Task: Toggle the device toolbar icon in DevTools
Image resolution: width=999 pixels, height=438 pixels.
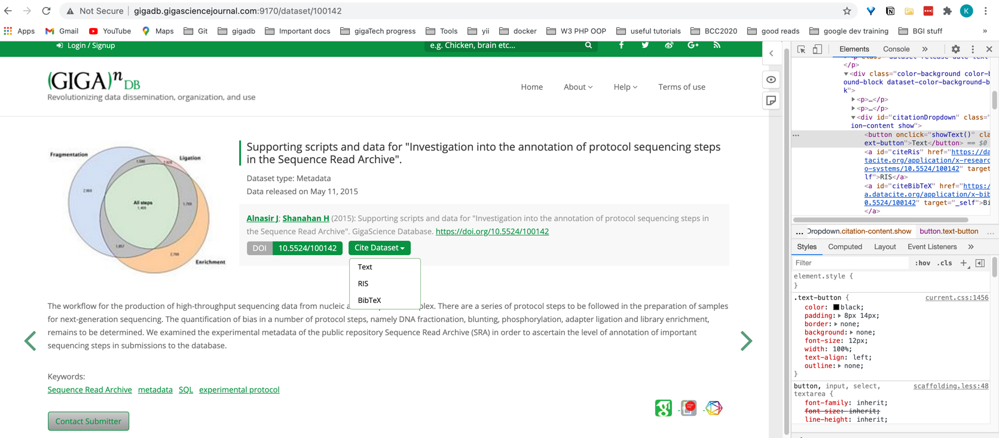Action: [817, 50]
